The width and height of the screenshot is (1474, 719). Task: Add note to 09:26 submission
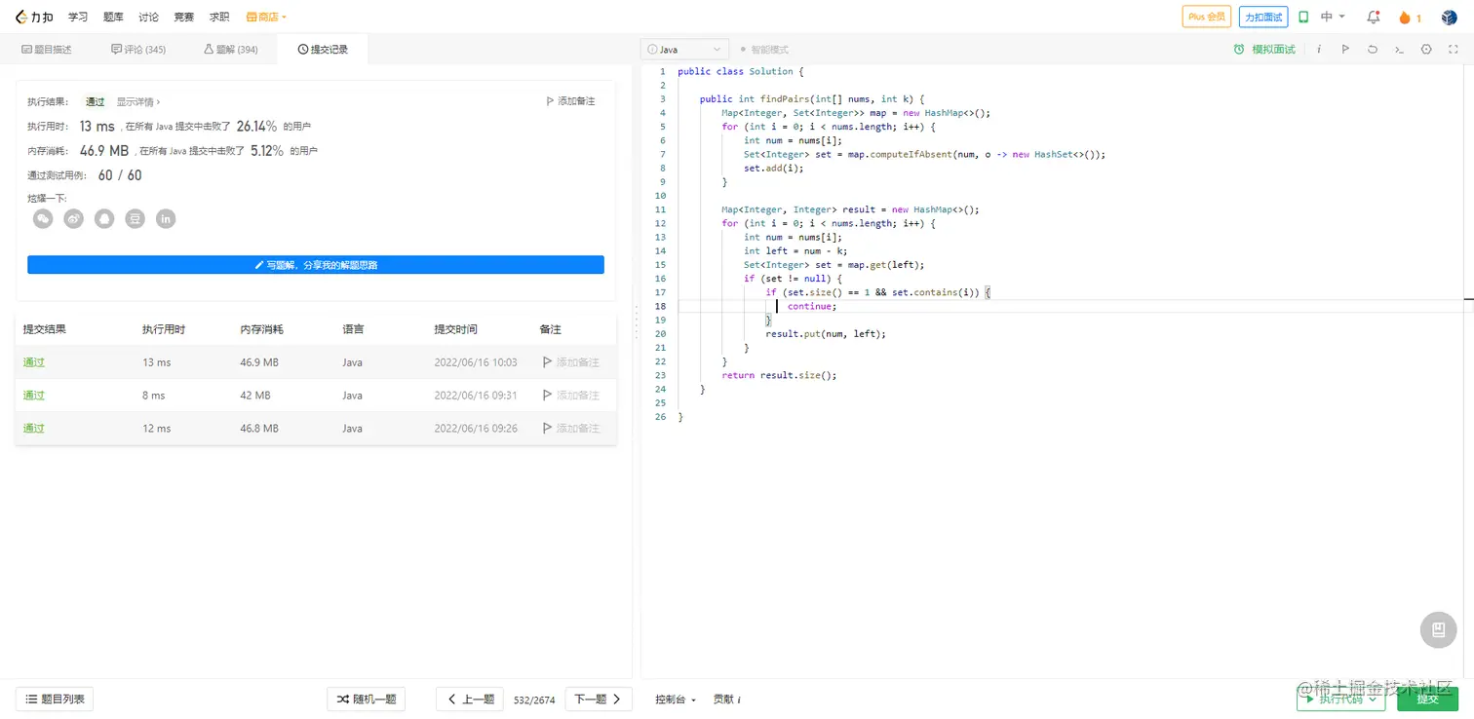tap(571, 429)
